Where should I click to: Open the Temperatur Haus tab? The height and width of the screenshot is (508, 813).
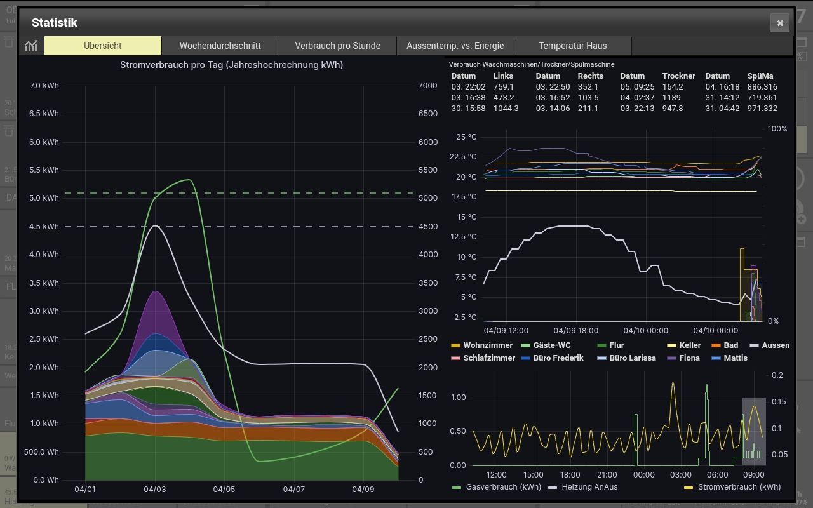click(x=573, y=46)
